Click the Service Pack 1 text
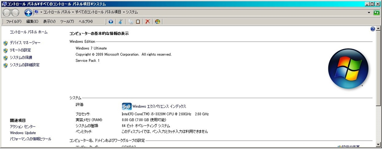Screen dimensions: 382x166 87,60
